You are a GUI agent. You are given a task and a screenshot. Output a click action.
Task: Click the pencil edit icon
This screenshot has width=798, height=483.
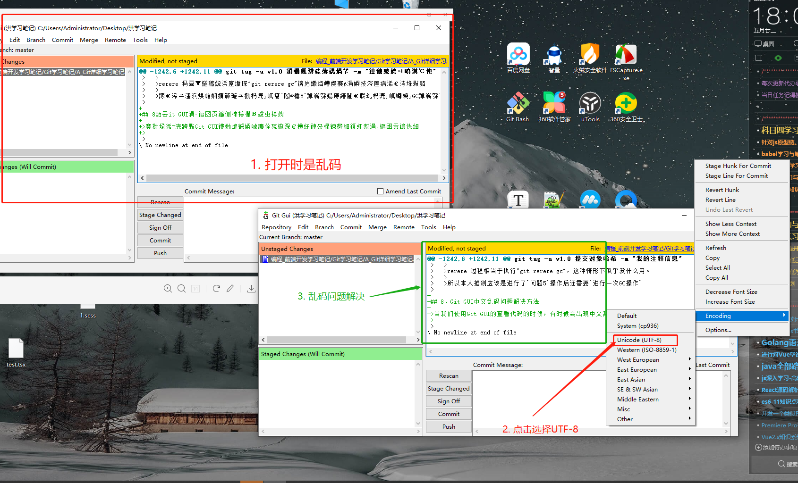[x=230, y=289]
